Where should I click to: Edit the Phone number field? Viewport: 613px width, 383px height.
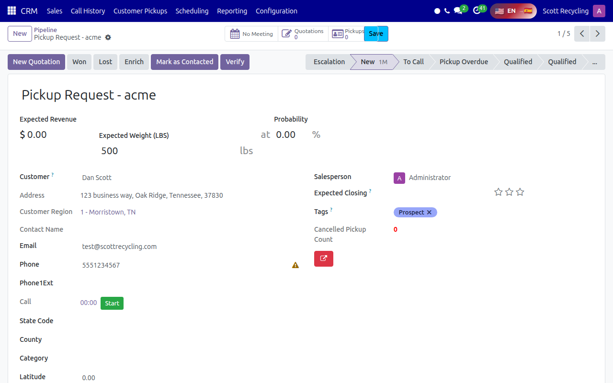click(x=185, y=265)
